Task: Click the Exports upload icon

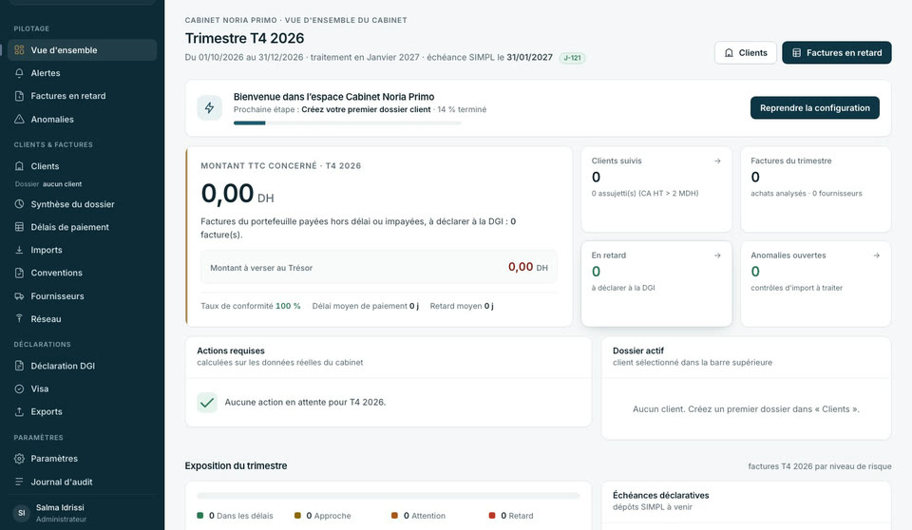Action: pyautogui.click(x=19, y=411)
